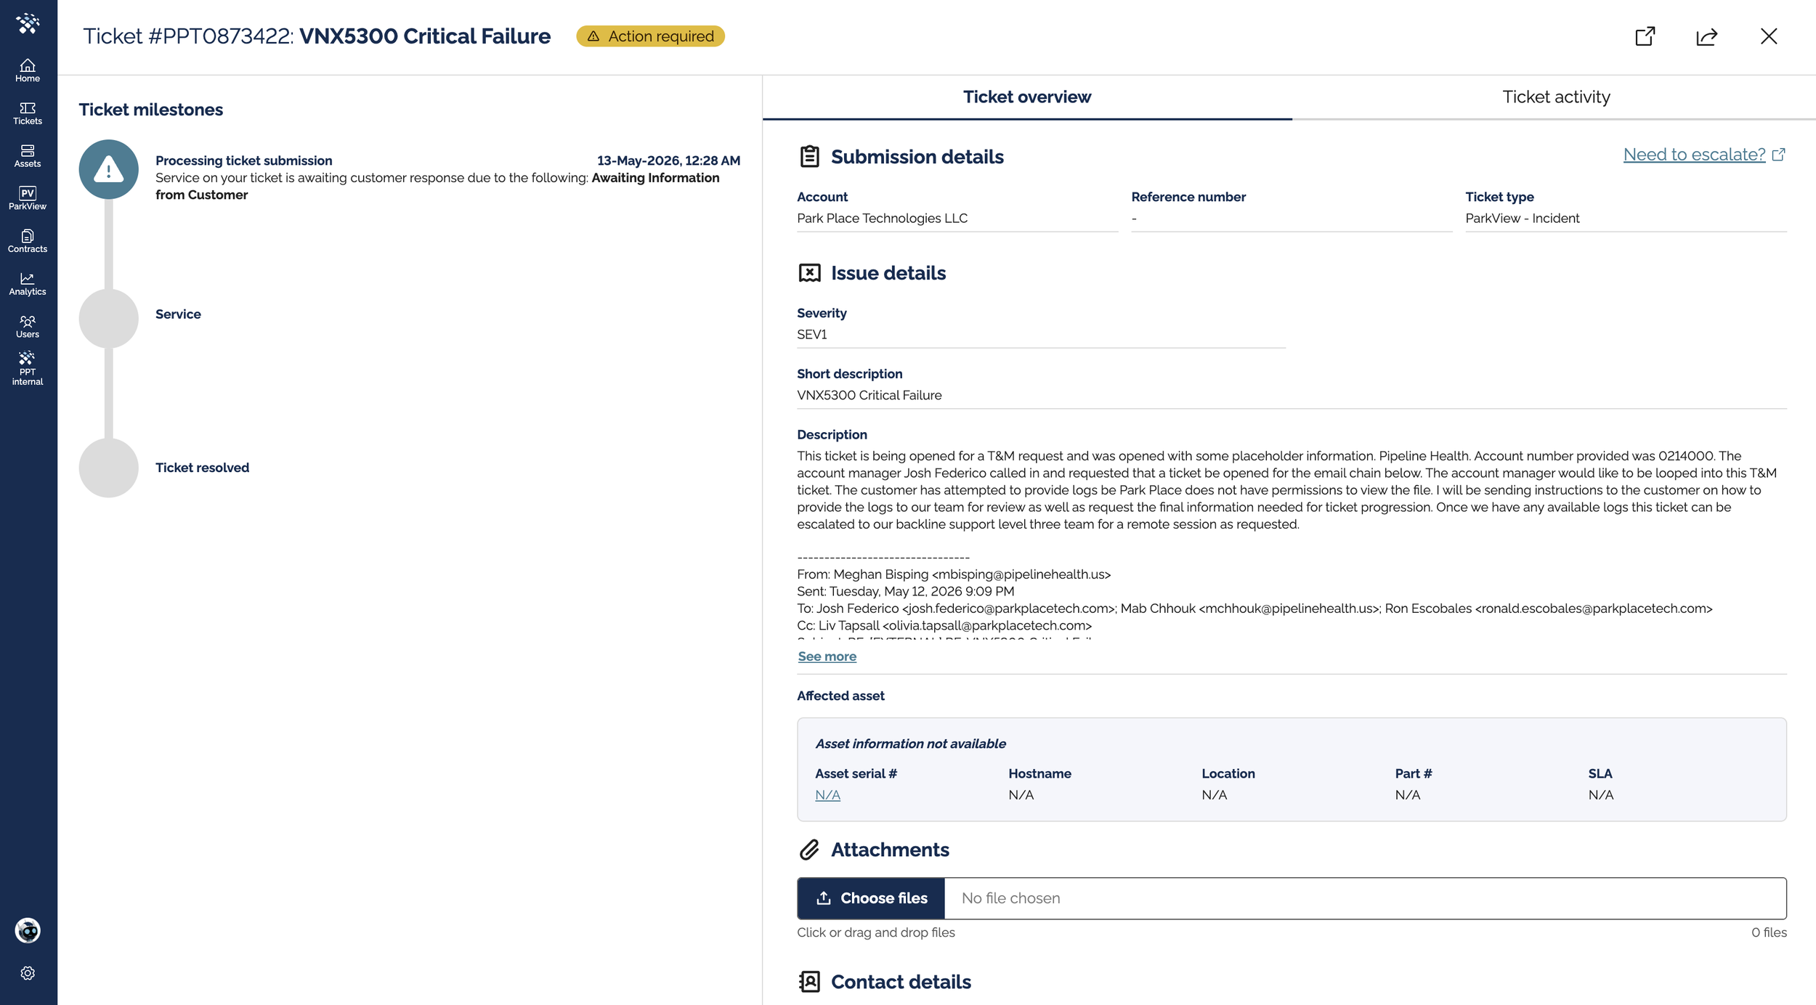Click the Awaiting Information from Customer text

437,187
